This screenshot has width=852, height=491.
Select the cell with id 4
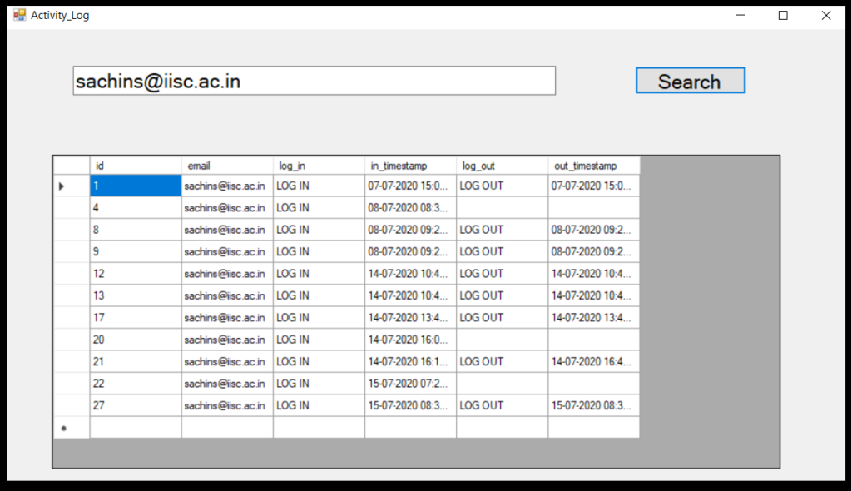point(135,208)
